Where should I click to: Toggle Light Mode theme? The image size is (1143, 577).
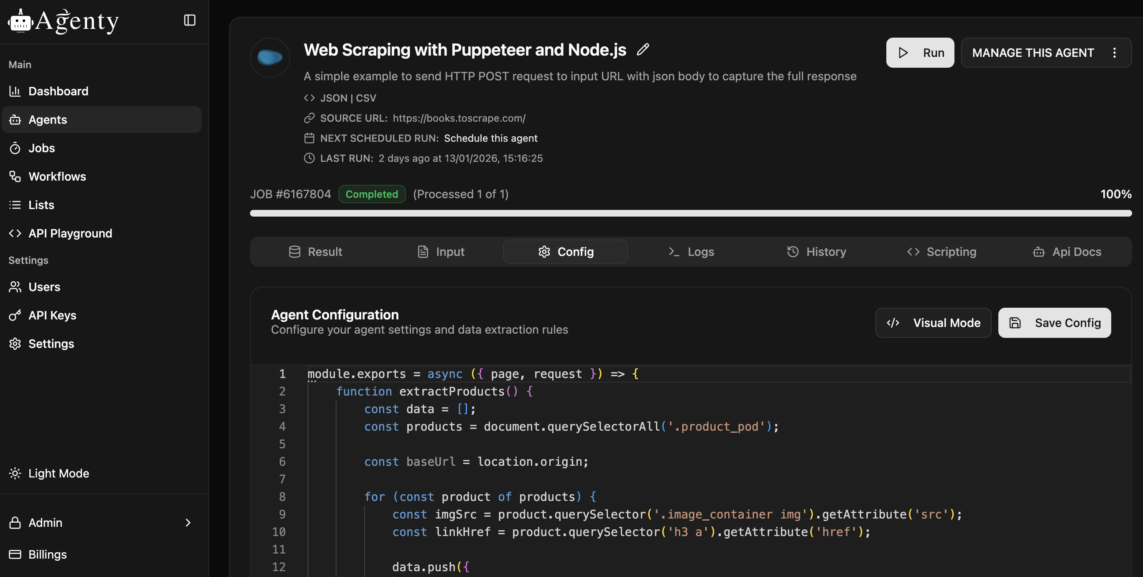tap(58, 473)
